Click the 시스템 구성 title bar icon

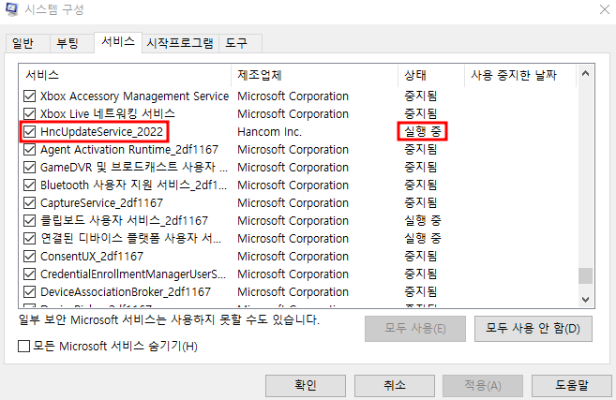click(x=12, y=9)
